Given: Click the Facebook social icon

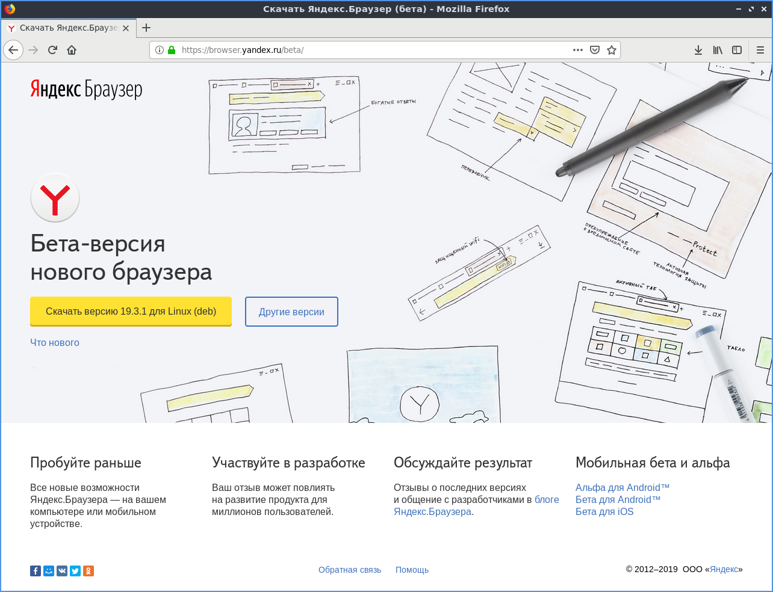Looking at the screenshot, I should tap(36, 571).
